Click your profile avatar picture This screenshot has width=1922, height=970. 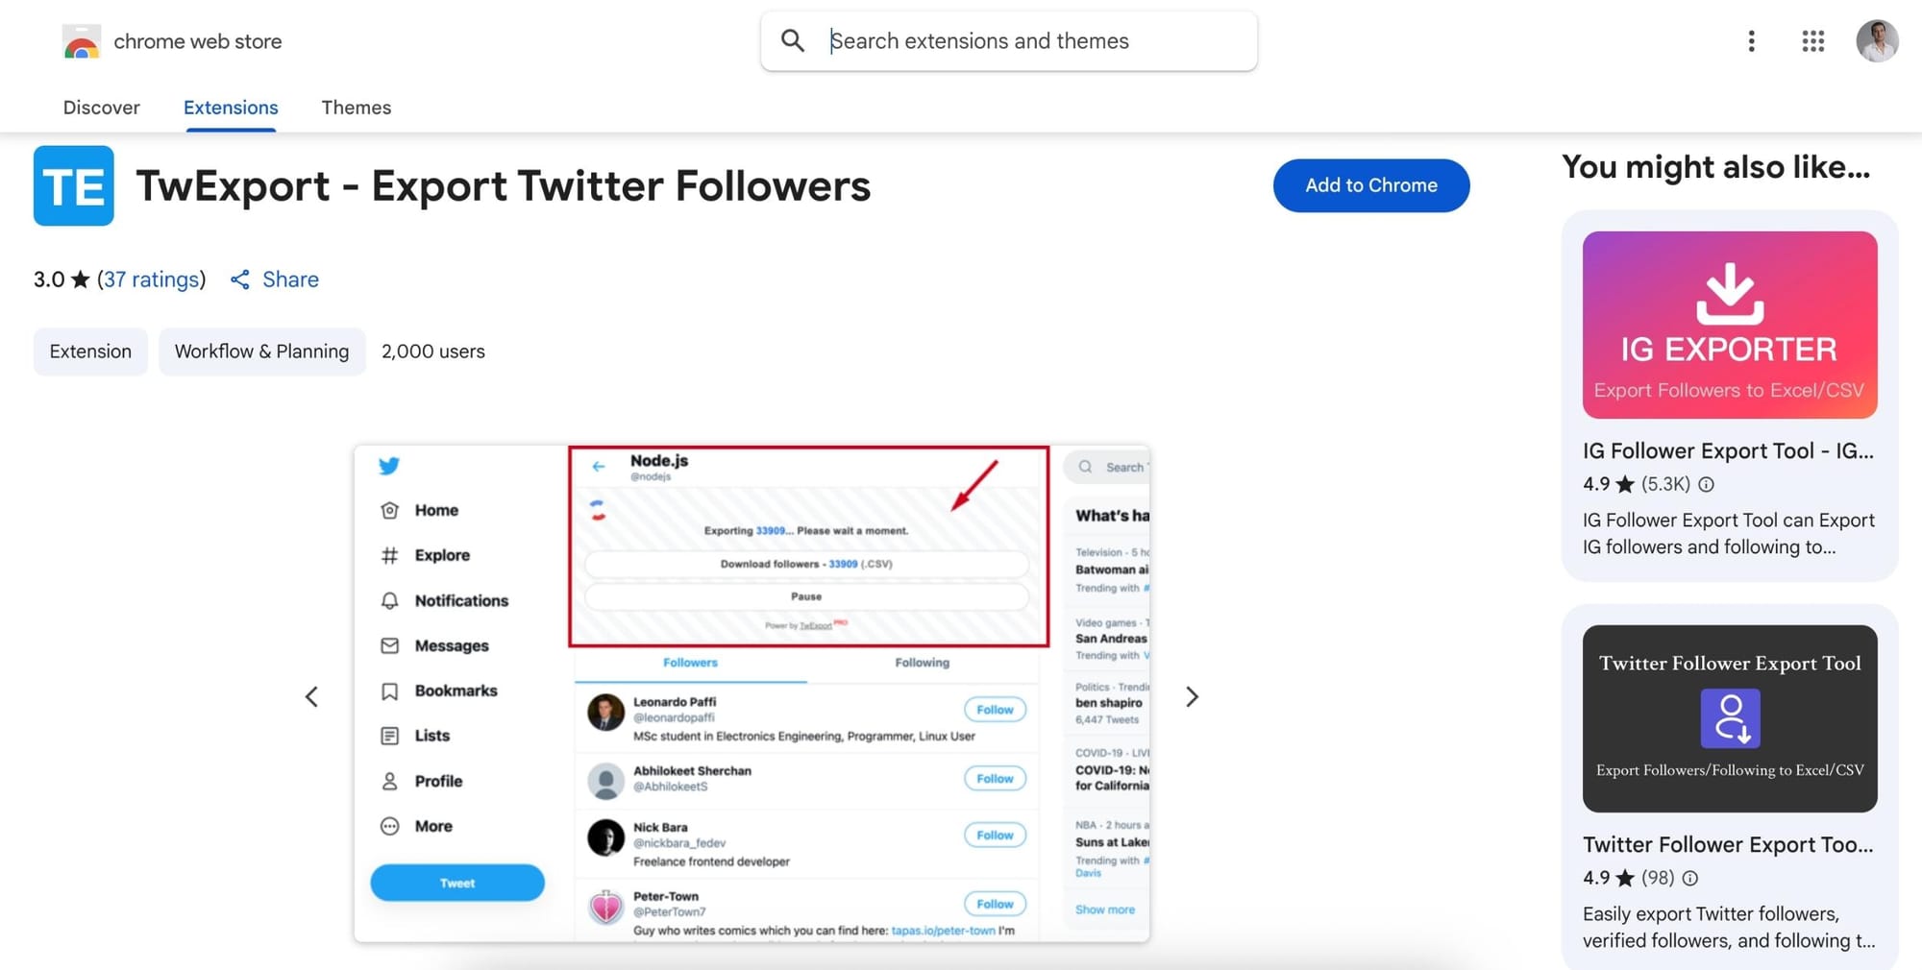[x=1877, y=40]
